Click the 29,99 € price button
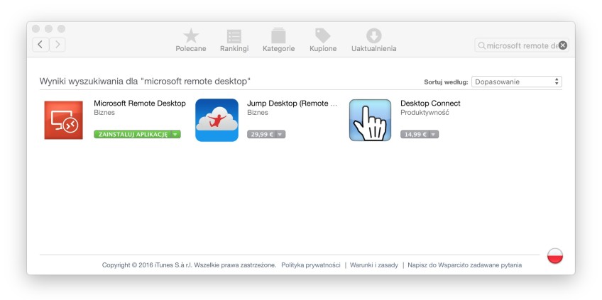The height and width of the screenshot is (300, 602). (x=261, y=134)
